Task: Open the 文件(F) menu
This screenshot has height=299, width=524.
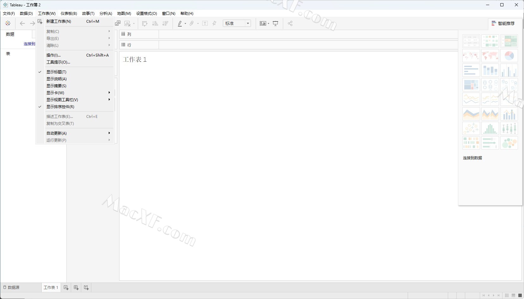Action: [9, 14]
